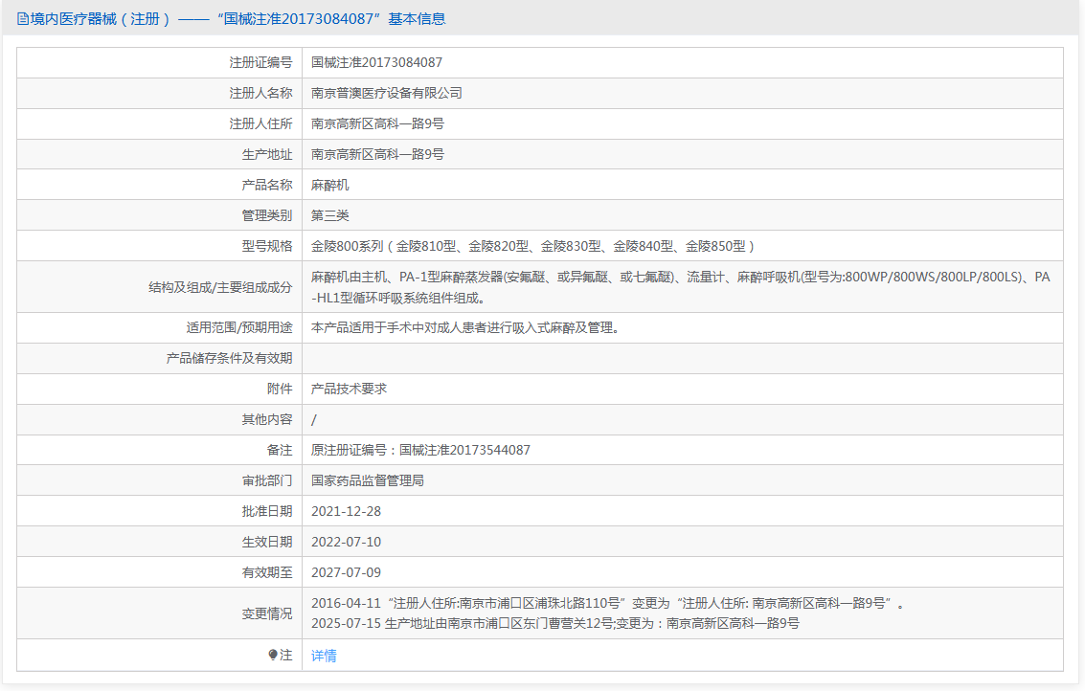Click the intended use description 本产品适用于手术中
This screenshot has height=691, width=1085.
click(x=465, y=328)
